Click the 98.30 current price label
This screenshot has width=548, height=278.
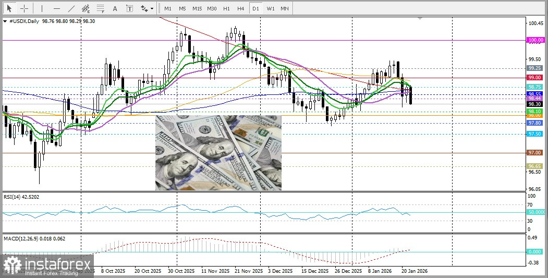pyautogui.click(x=535, y=104)
